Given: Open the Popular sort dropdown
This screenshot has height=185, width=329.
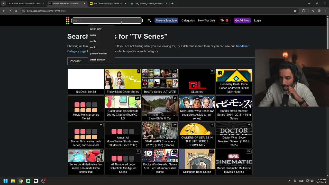Looking at the screenshot, I should click(161, 61).
